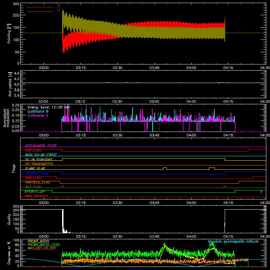Click the 4.4 tick value on Roll period axis
Screen dimensions: 270x270
[17, 73]
